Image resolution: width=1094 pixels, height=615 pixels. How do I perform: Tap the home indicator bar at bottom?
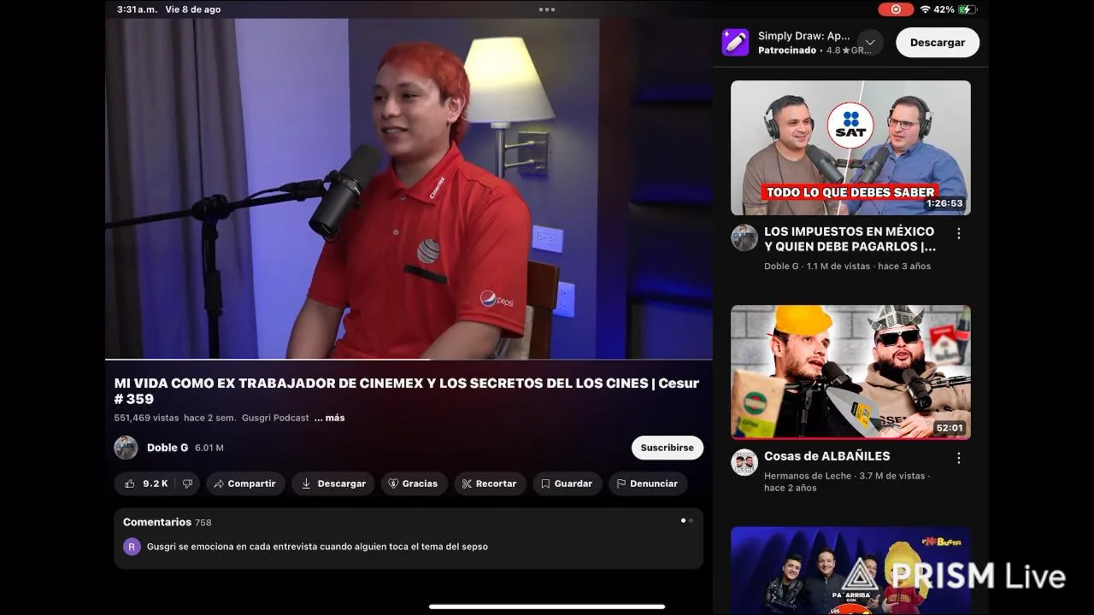[547, 607]
